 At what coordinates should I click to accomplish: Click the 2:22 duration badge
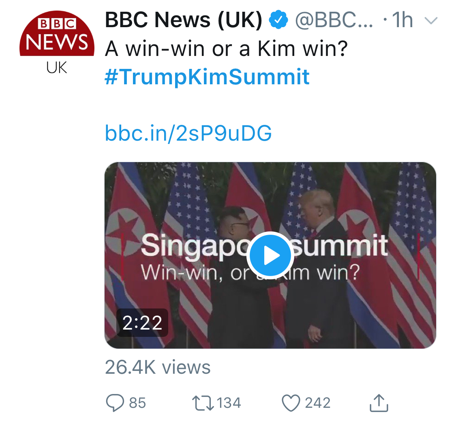142,323
